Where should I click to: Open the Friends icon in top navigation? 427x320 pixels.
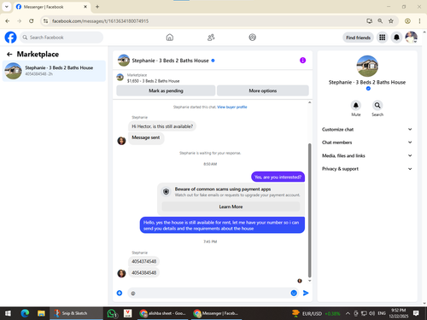pyautogui.click(x=211, y=38)
